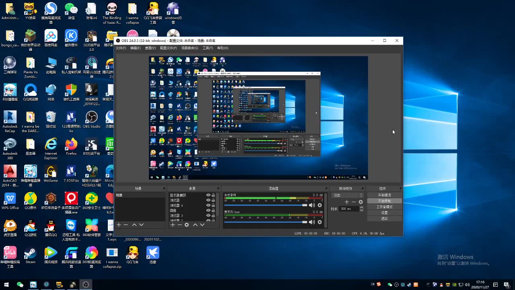Open 麦克风/Aux audio settings gear

coord(320,222)
